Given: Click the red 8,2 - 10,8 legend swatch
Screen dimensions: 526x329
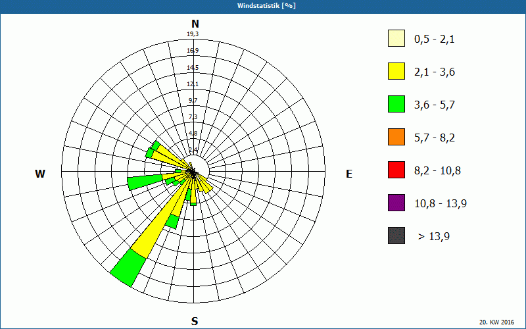Looking at the screenshot, I should click(x=396, y=170).
